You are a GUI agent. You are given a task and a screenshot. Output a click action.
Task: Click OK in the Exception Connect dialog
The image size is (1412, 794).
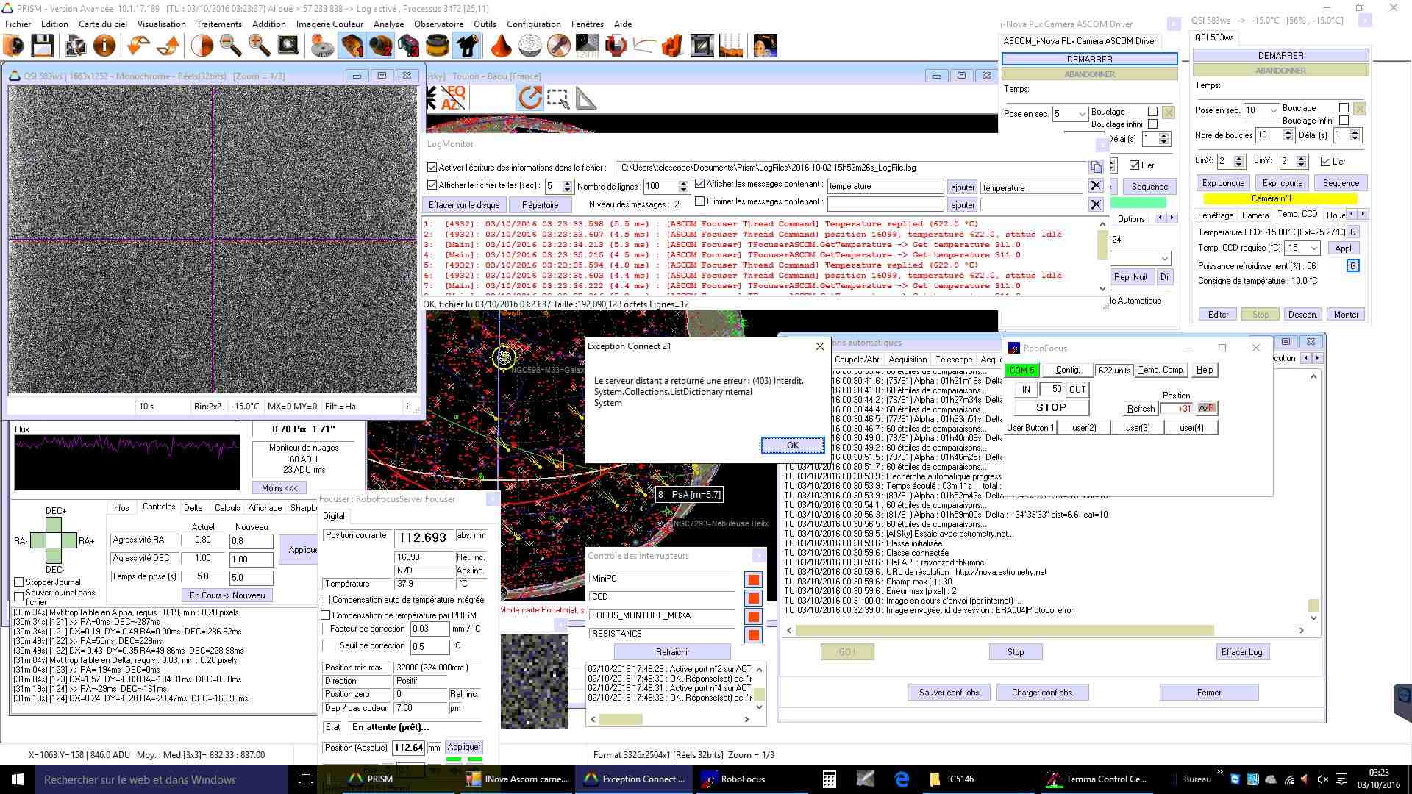(x=792, y=446)
